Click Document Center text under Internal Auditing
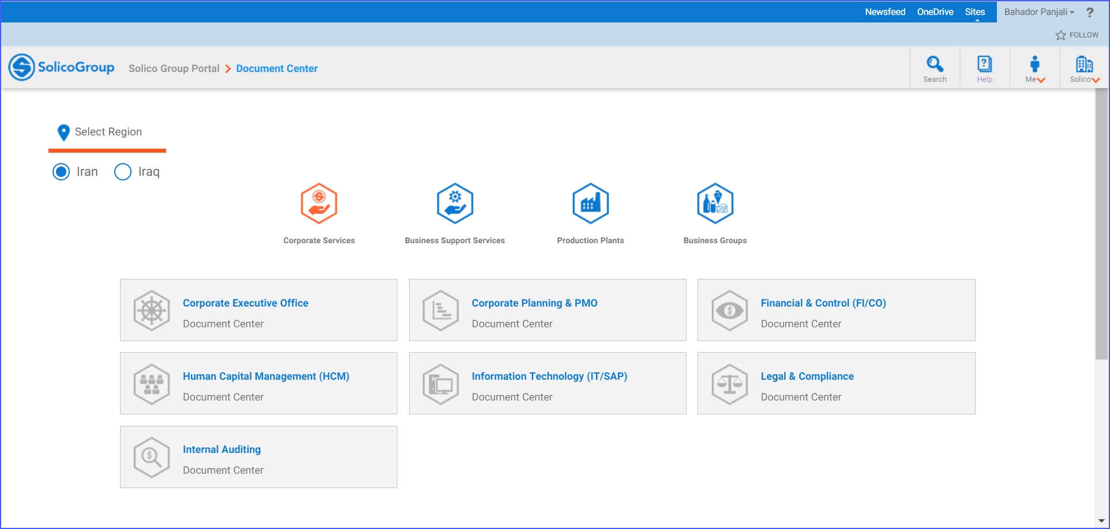The image size is (1110, 529). [223, 470]
